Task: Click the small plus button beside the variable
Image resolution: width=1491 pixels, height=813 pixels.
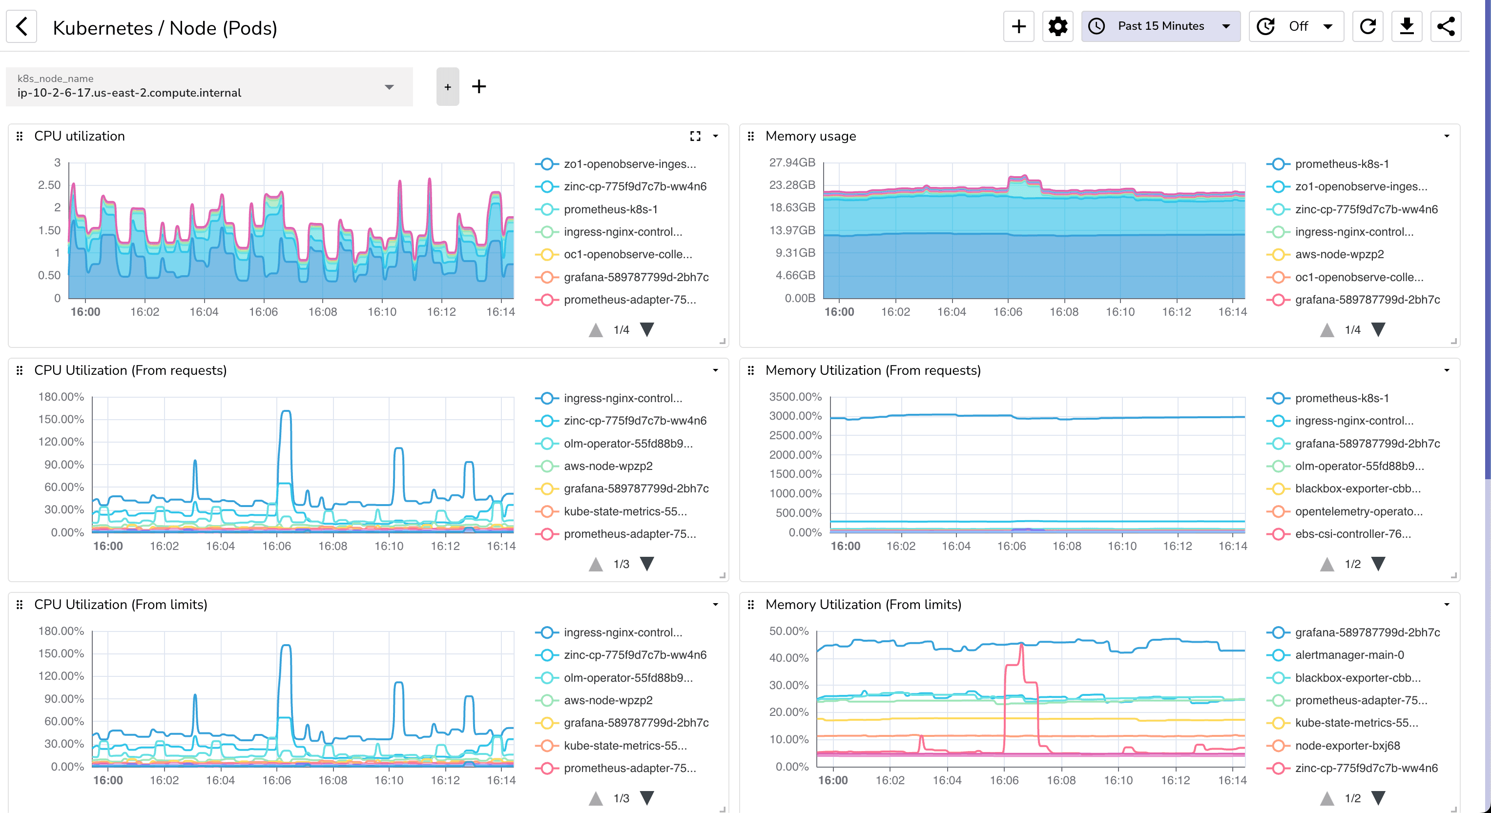Action: pyautogui.click(x=447, y=87)
